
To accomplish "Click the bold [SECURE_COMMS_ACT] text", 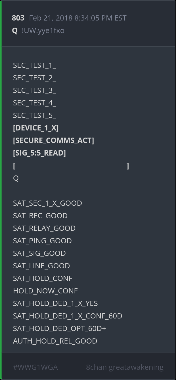I will click(x=53, y=140).
